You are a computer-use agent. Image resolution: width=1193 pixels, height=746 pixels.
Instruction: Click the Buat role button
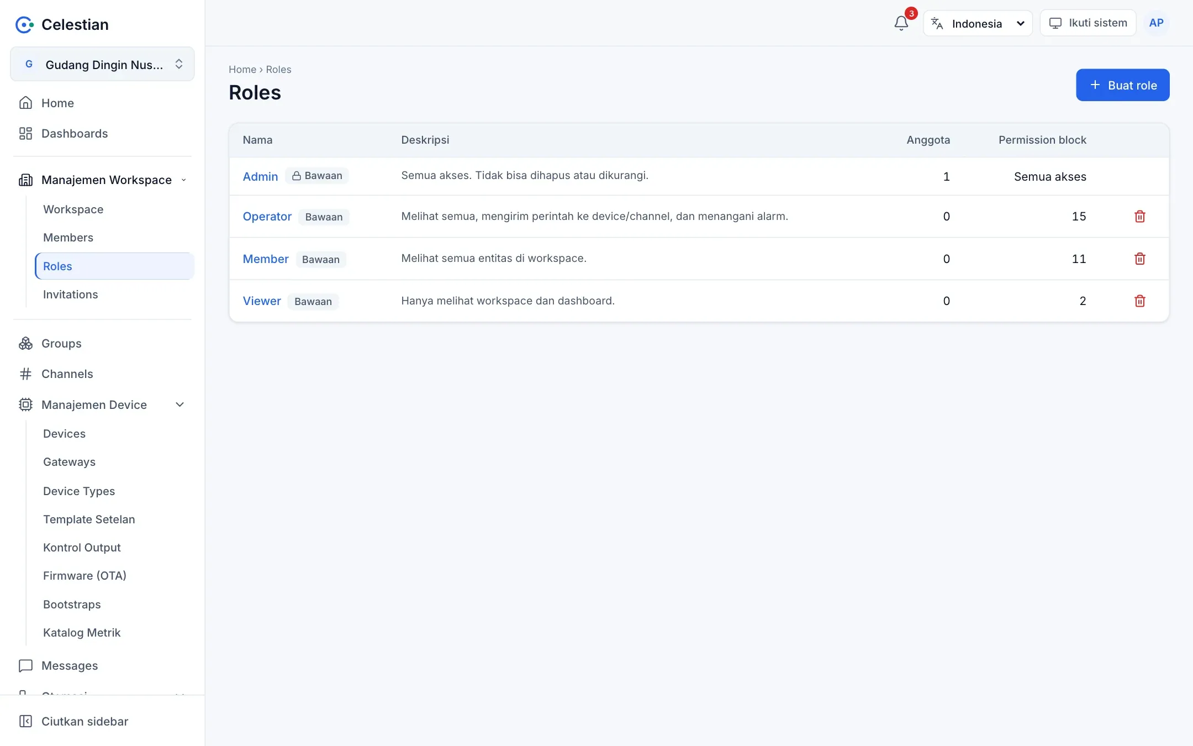[1122, 85]
